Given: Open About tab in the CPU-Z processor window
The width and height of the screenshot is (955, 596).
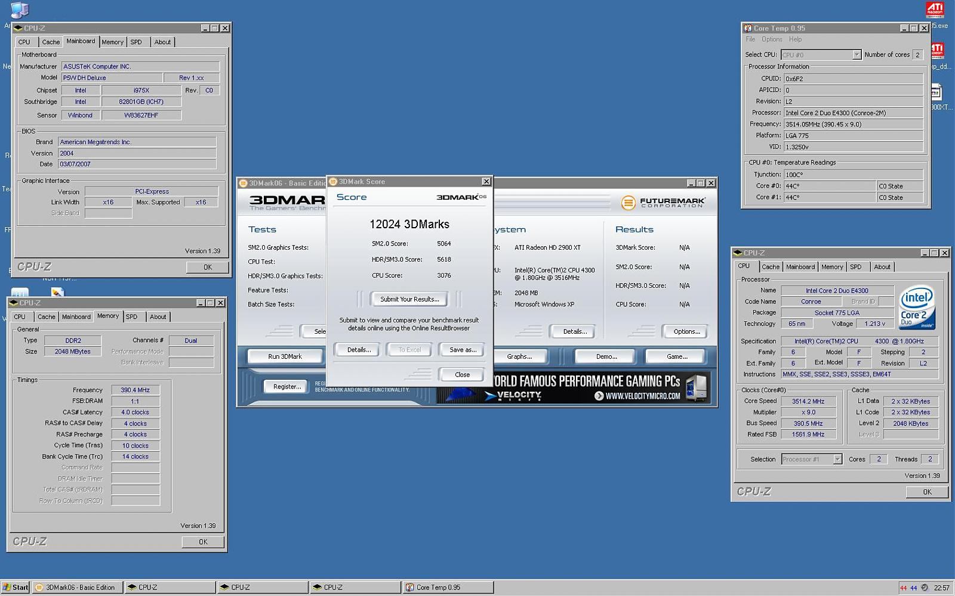Looking at the screenshot, I should 882,267.
